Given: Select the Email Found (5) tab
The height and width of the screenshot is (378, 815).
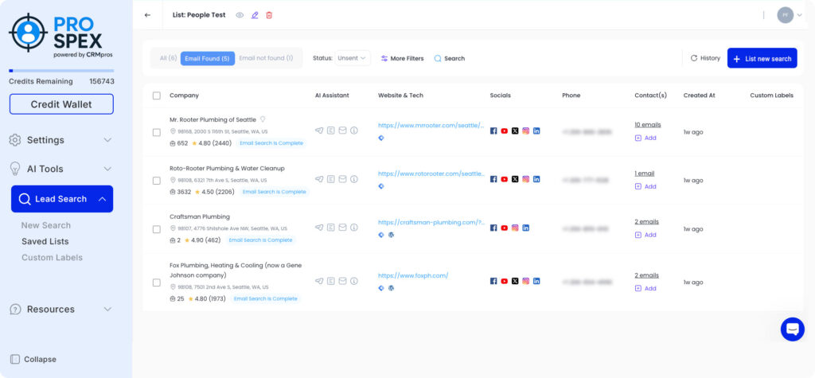Looking at the screenshot, I should coord(208,58).
